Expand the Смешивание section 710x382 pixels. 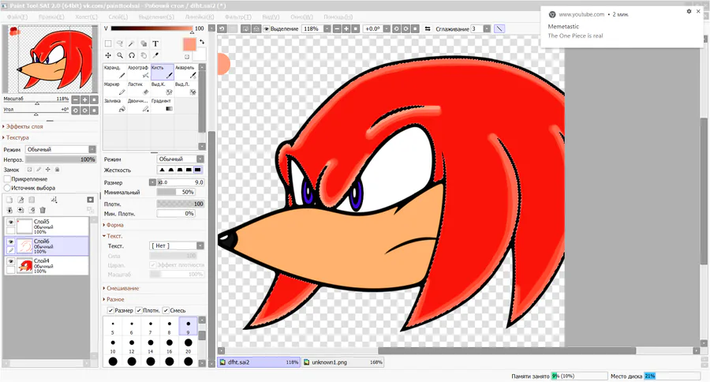[121, 288]
